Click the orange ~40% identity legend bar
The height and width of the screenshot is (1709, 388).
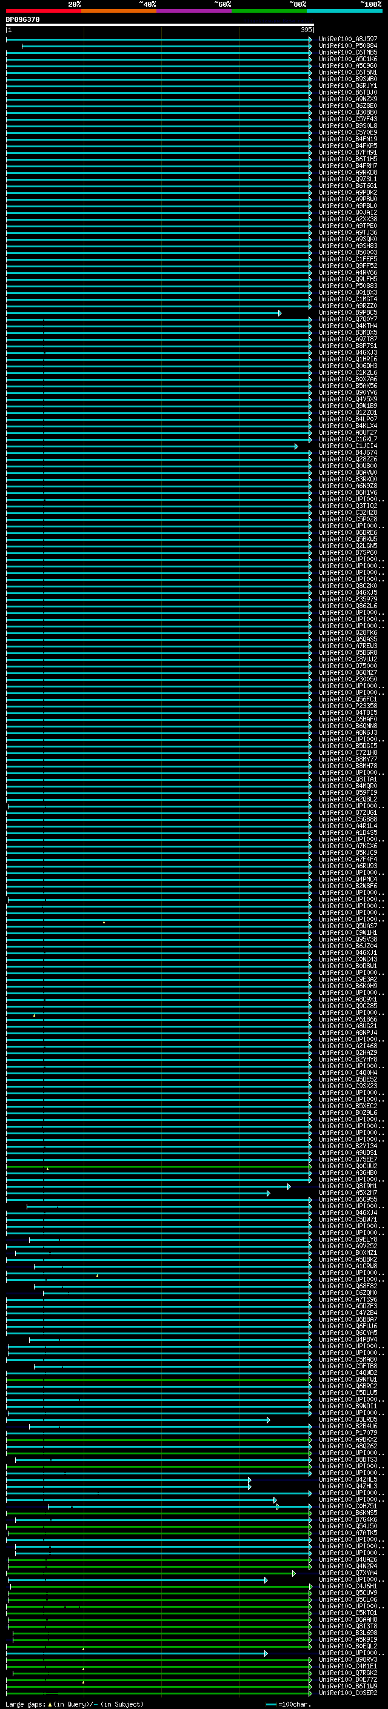coord(119,11)
